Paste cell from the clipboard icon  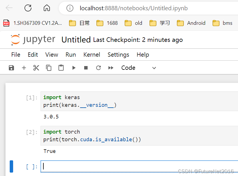point(61,68)
